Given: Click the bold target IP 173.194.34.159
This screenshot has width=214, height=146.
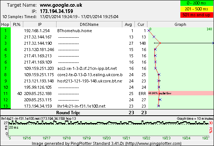Looking at the screenshot, I should pyautogui.click(x=57, y=11).
